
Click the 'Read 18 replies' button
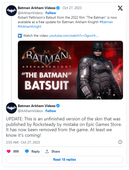point(64,159)
